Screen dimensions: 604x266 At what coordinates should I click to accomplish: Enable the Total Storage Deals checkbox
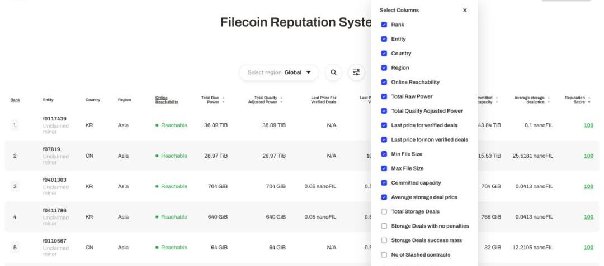tap(384, 211)
